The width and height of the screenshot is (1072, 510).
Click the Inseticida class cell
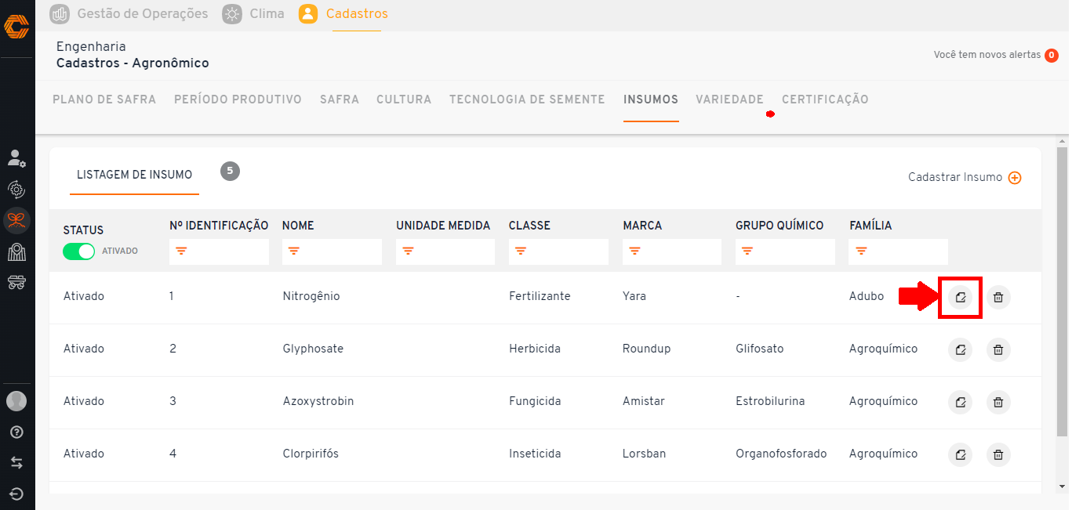535,454
